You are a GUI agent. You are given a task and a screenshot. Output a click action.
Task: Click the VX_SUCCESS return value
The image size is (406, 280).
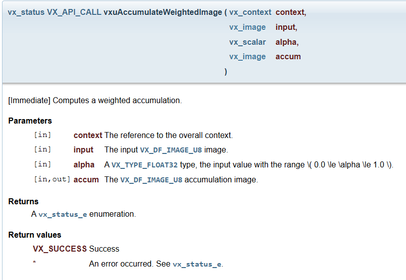60,249
